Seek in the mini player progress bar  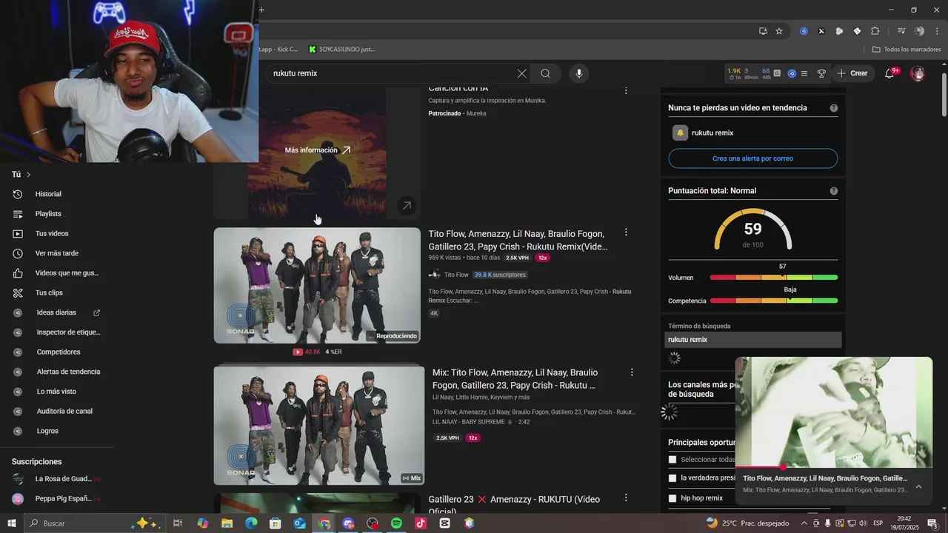(x=834, y=467)
